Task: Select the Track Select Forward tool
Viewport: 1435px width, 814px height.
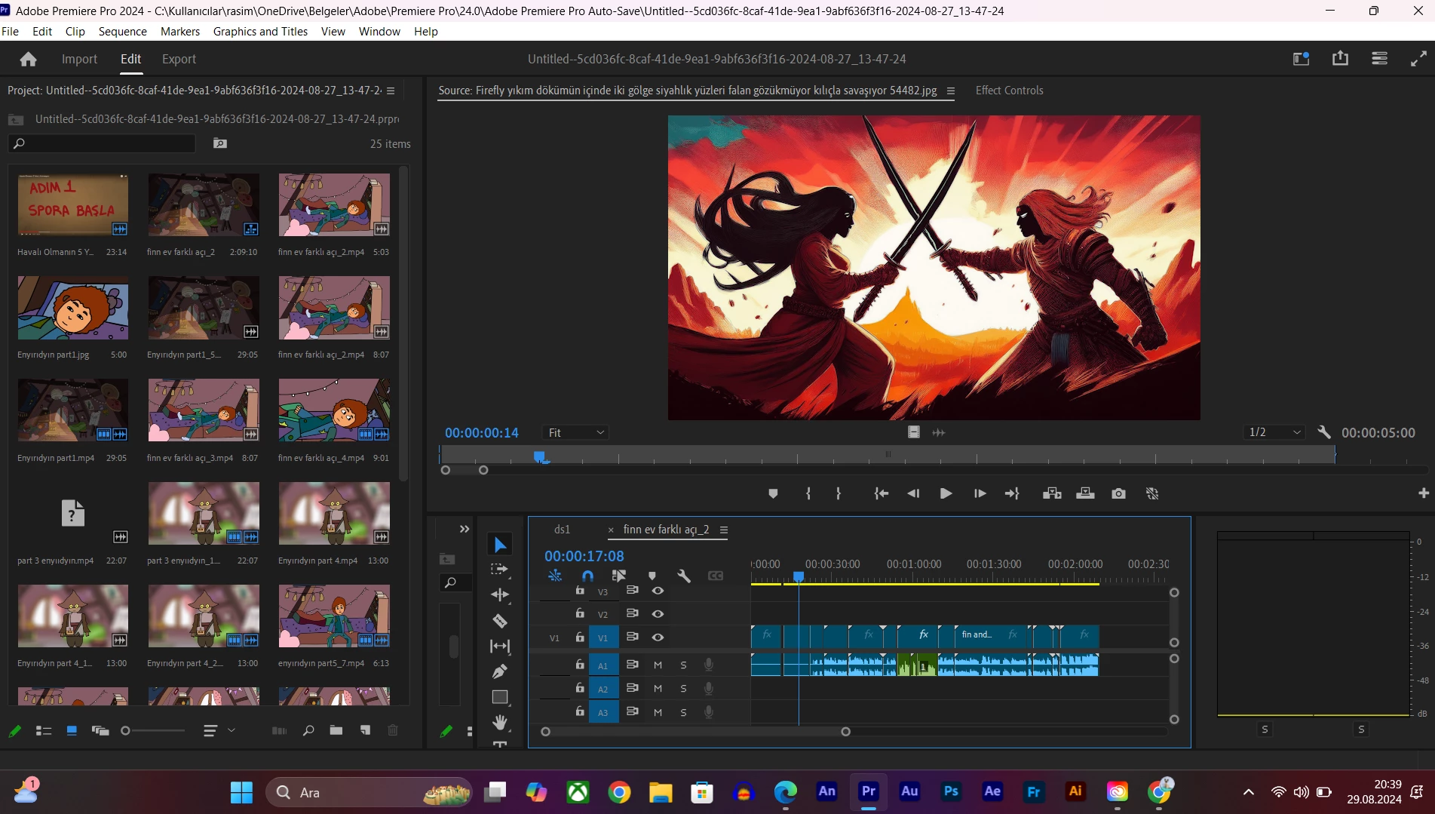Action: [500, 570]
